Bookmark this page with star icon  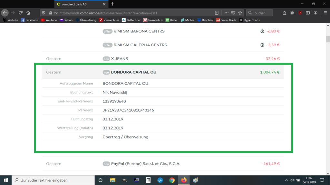(x=240, y=13)
